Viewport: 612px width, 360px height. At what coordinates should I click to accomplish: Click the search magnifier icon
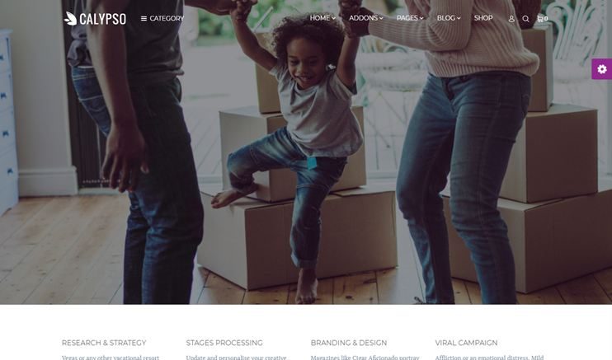[x=525, y=19]
